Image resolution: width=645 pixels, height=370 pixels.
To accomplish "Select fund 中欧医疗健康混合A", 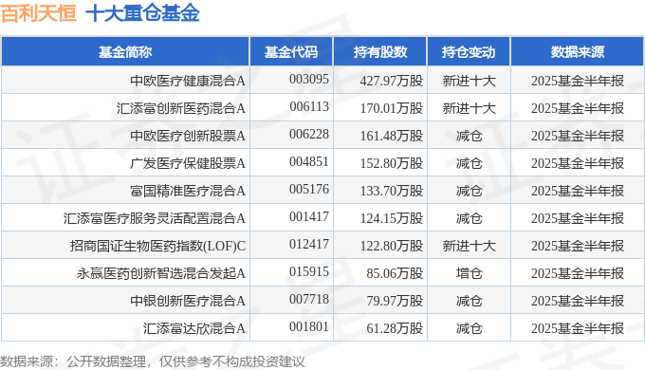I will coord(188,81).
